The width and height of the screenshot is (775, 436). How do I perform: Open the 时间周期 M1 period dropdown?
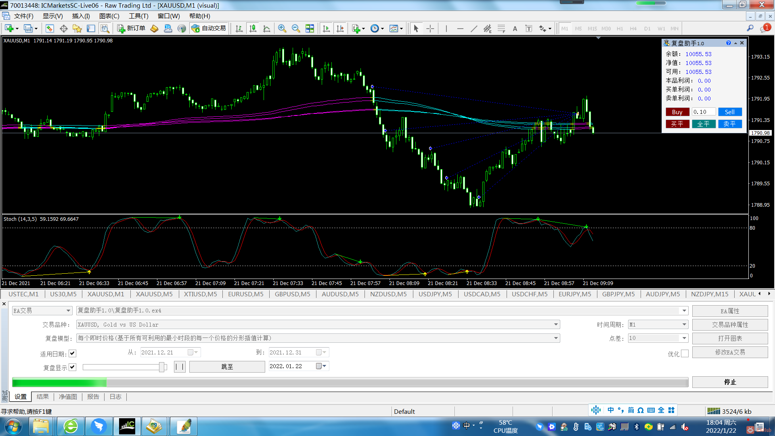684,325
